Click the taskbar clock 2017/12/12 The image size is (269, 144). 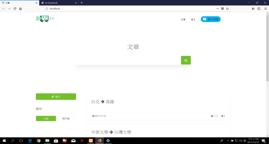253,141
